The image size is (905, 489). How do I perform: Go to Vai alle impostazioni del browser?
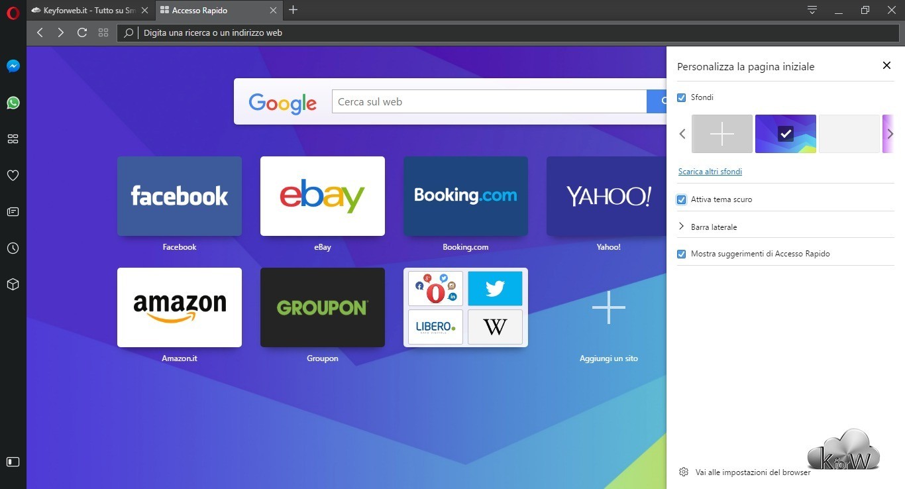tap(752, 472)
